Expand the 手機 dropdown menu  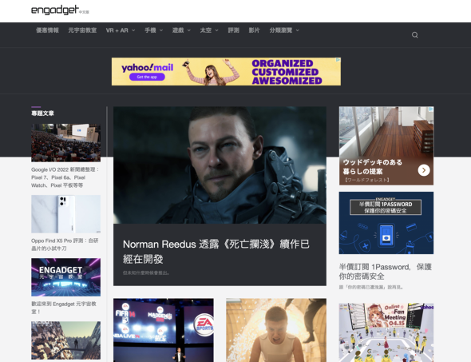154,30
